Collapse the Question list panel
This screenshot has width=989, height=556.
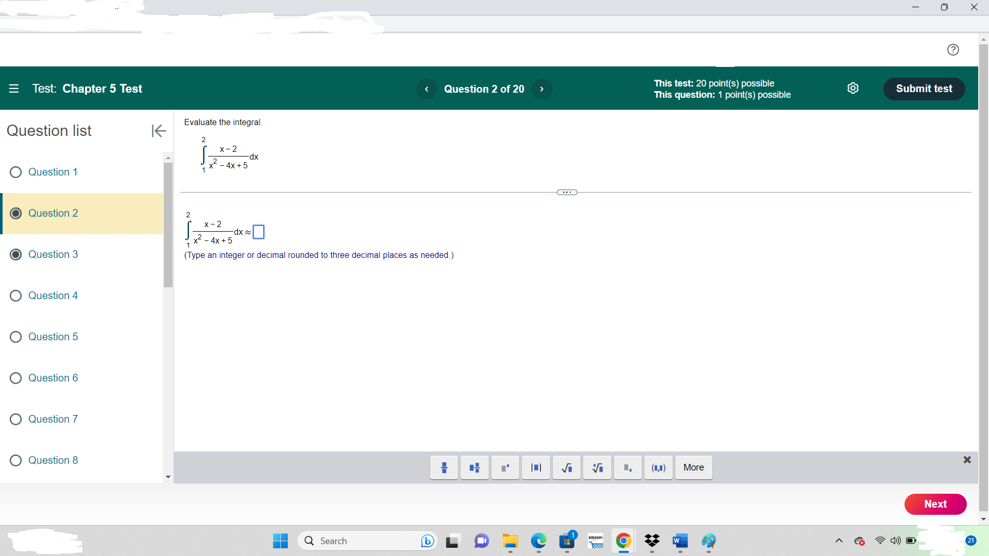[159, 131]
